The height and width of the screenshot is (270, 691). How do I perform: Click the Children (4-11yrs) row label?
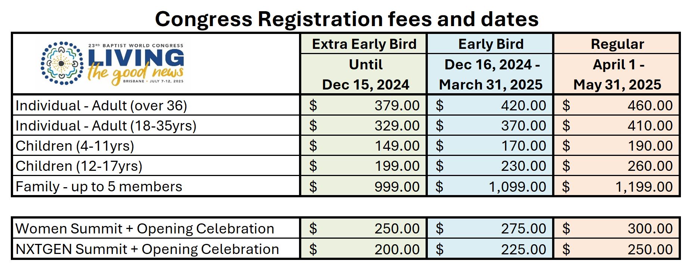[x=75, y=146]
